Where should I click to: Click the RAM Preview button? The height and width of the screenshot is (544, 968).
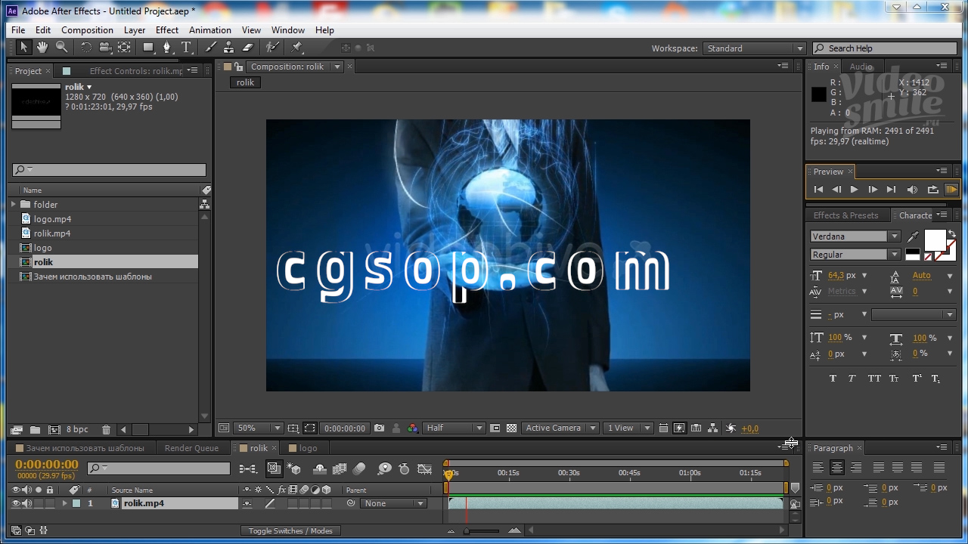tap(951, 190)
